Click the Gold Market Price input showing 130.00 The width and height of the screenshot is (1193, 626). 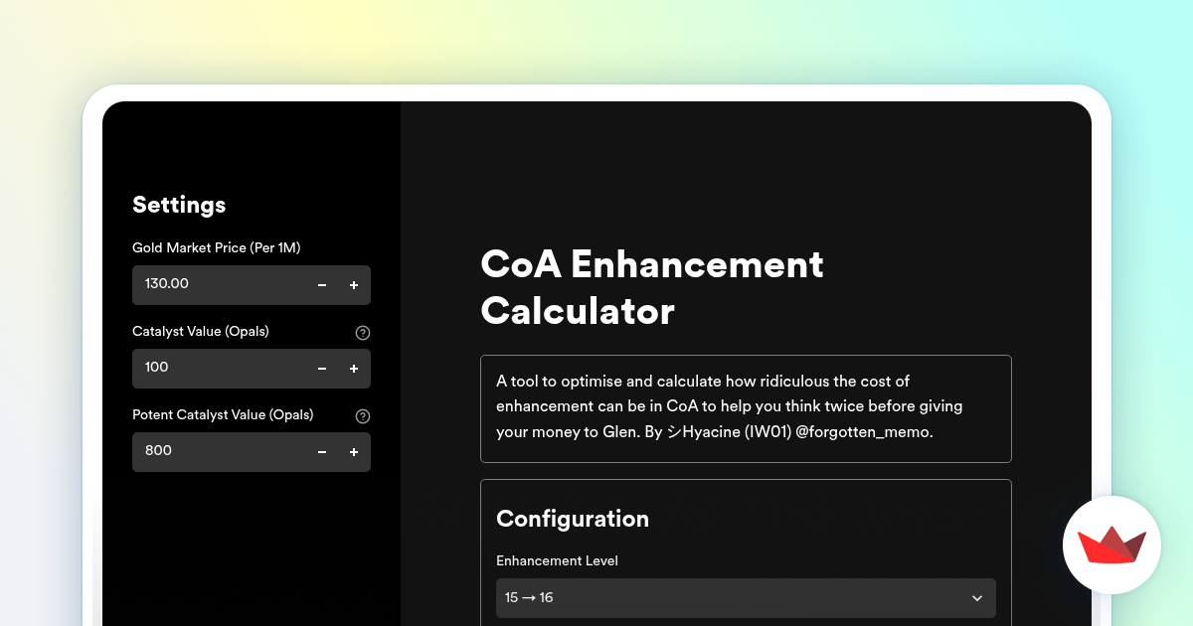(x=219, y=285)
